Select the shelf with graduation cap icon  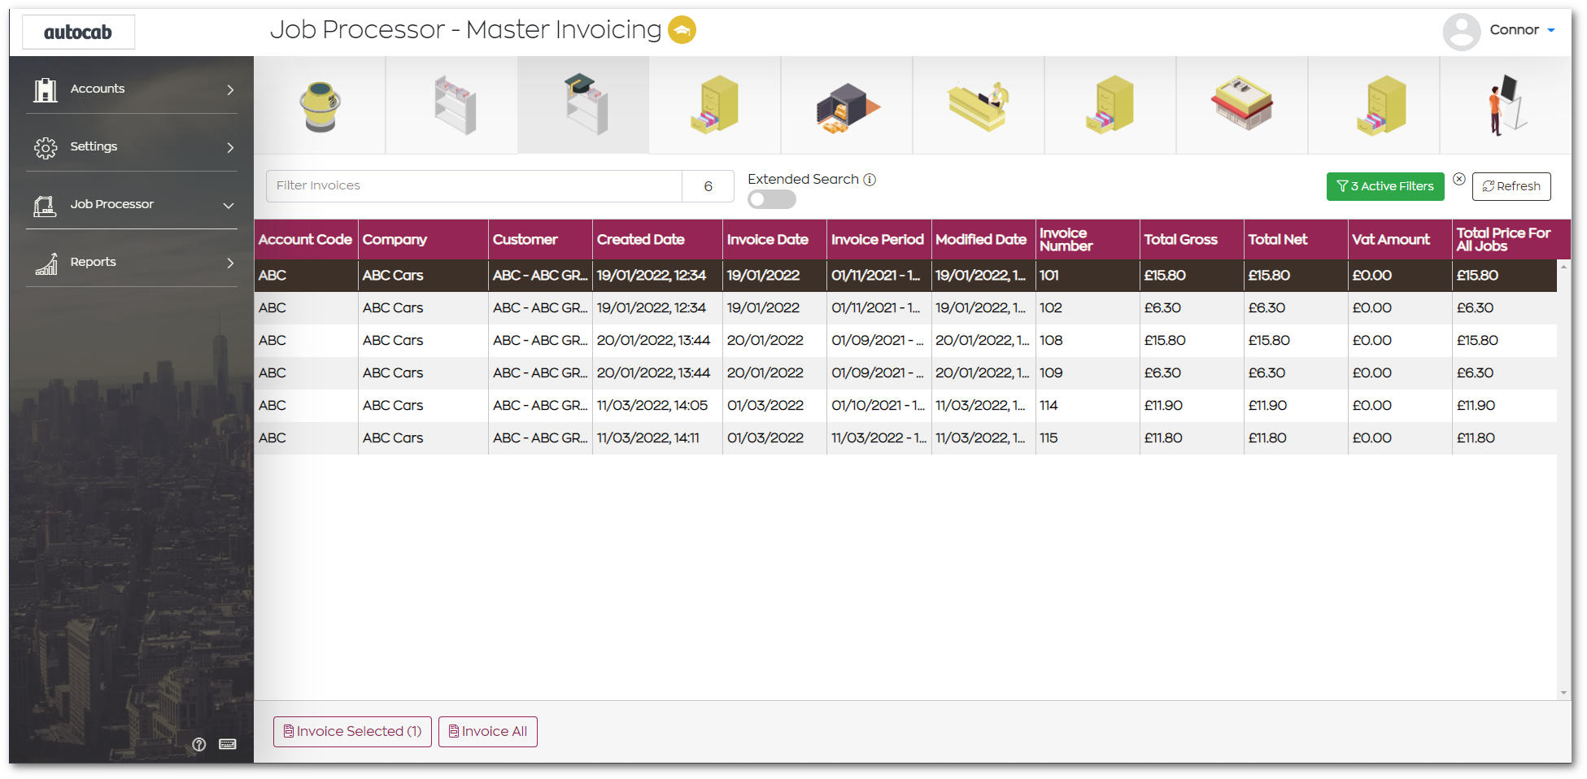[586, 104]
